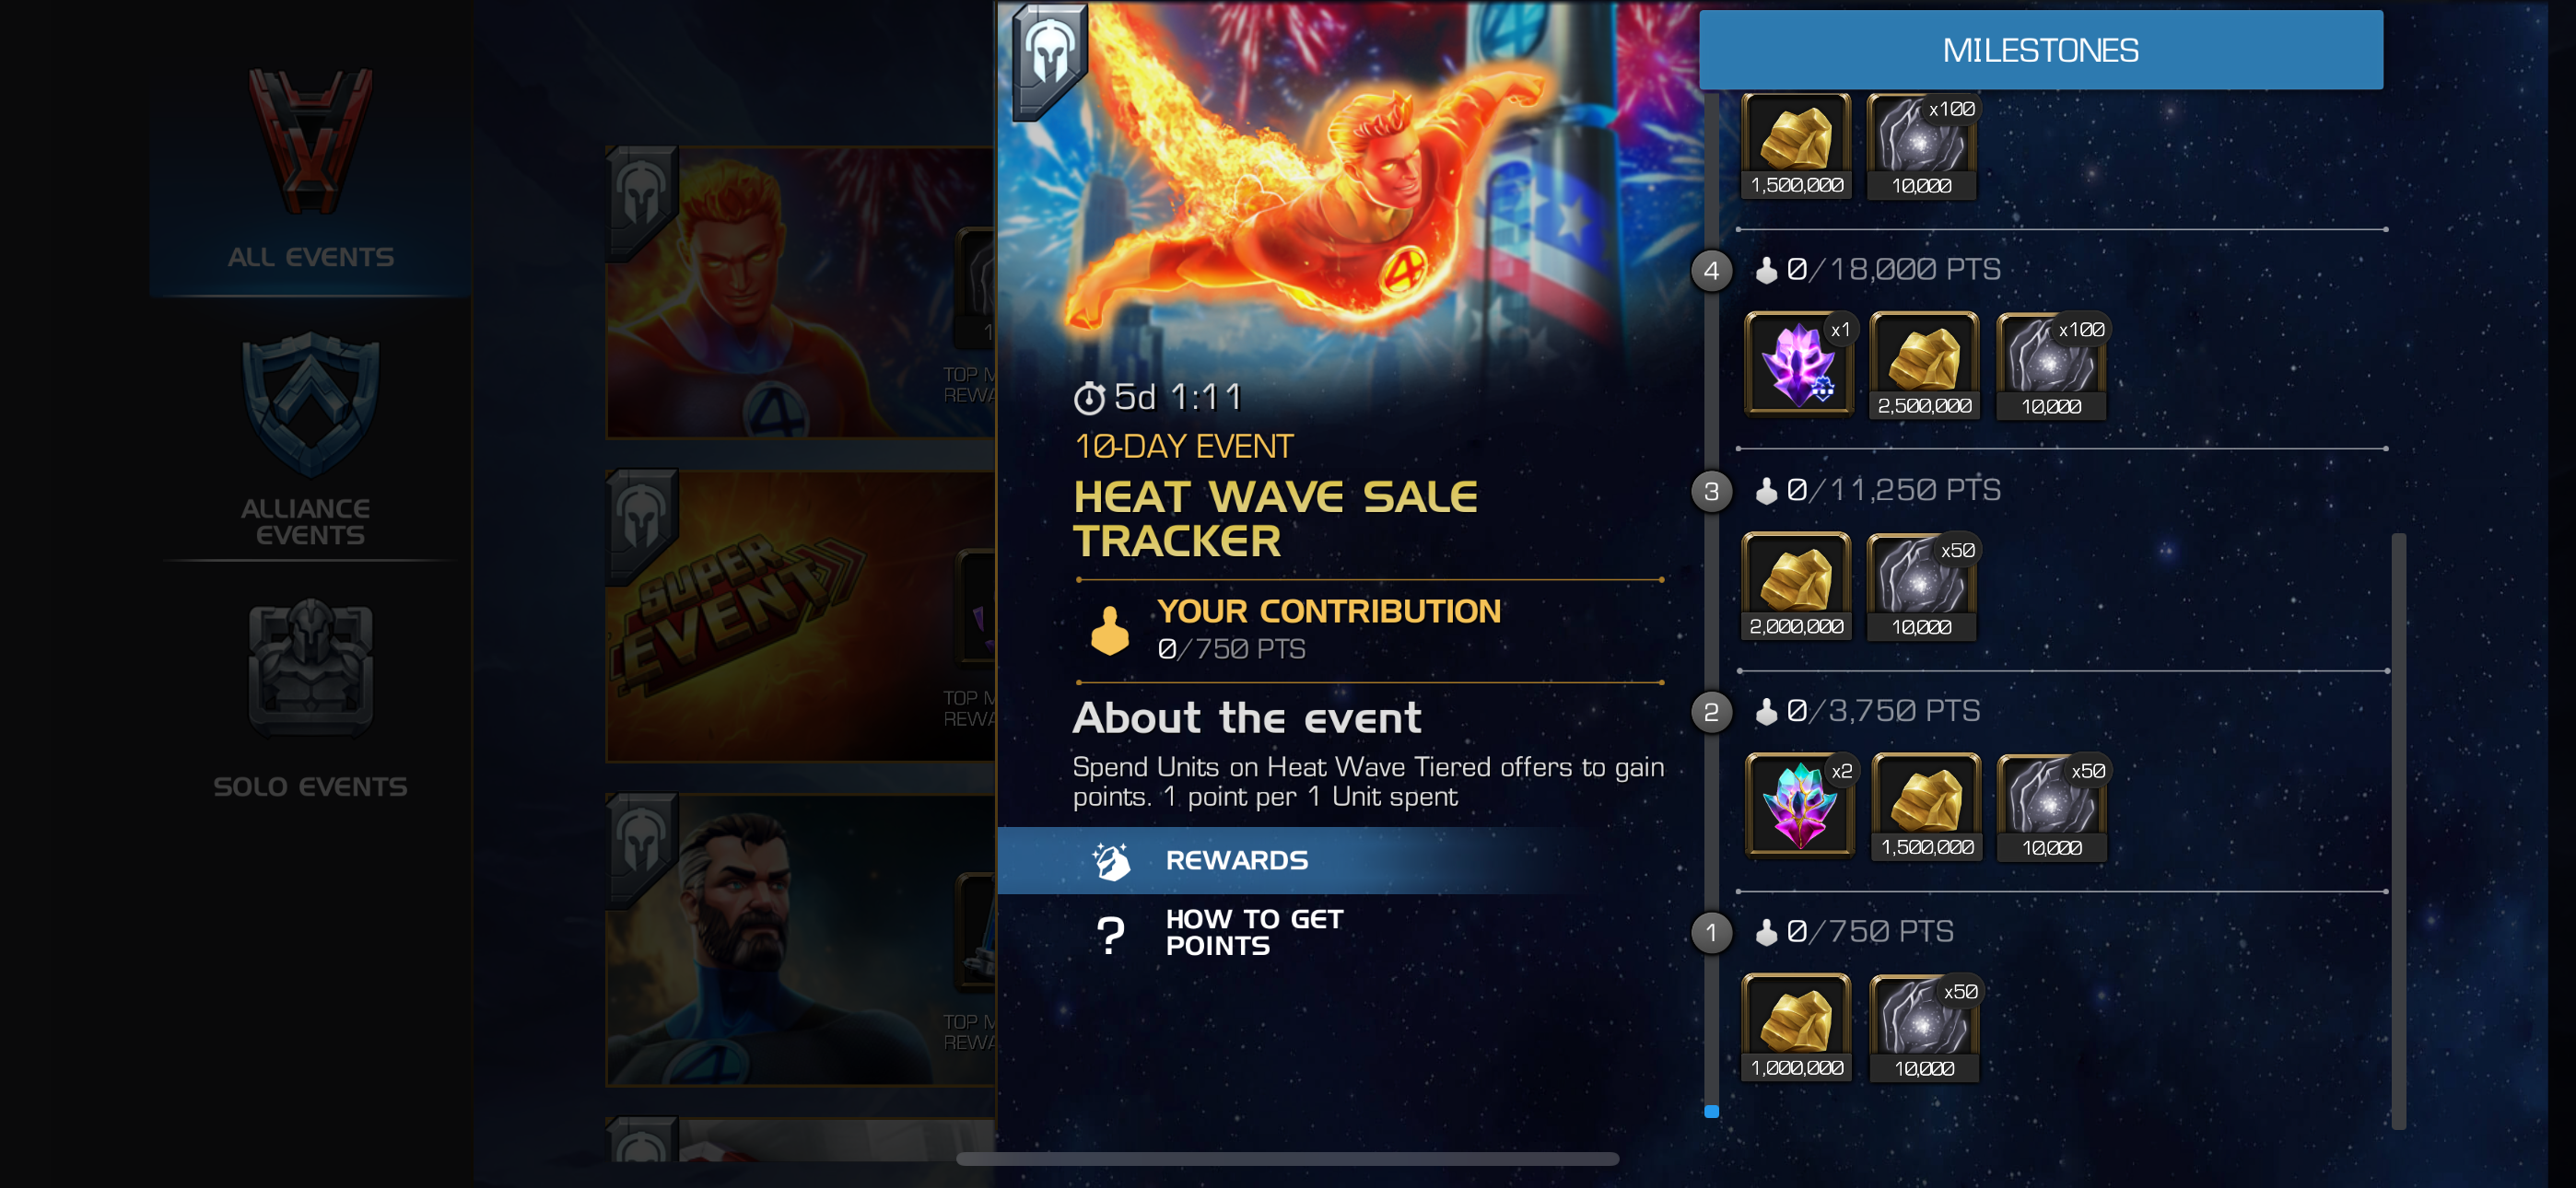The width and height of the screenshot is (2576, 1188).
Task: Select the Solo Events armor icon
Action: 311,667
